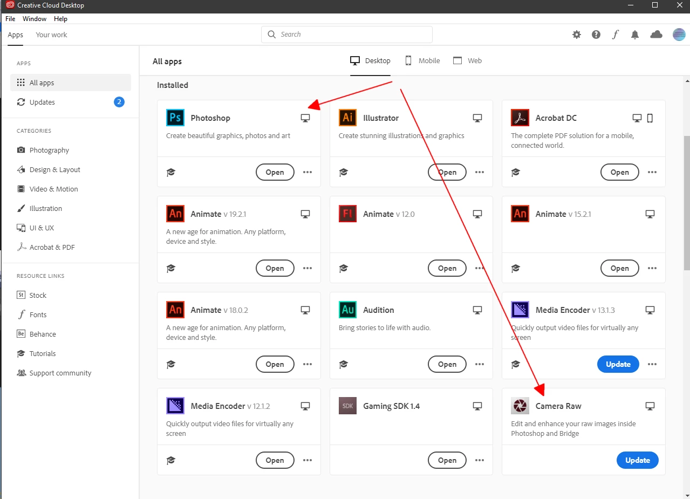Screen dimensions: 690x499
Task: Open more options for Photoshop
Action: coord(308,172)
